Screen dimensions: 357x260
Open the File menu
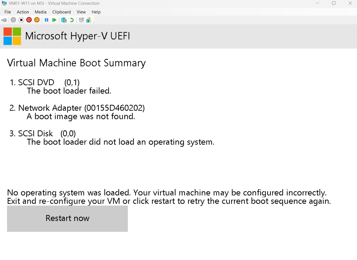(8, 12)
